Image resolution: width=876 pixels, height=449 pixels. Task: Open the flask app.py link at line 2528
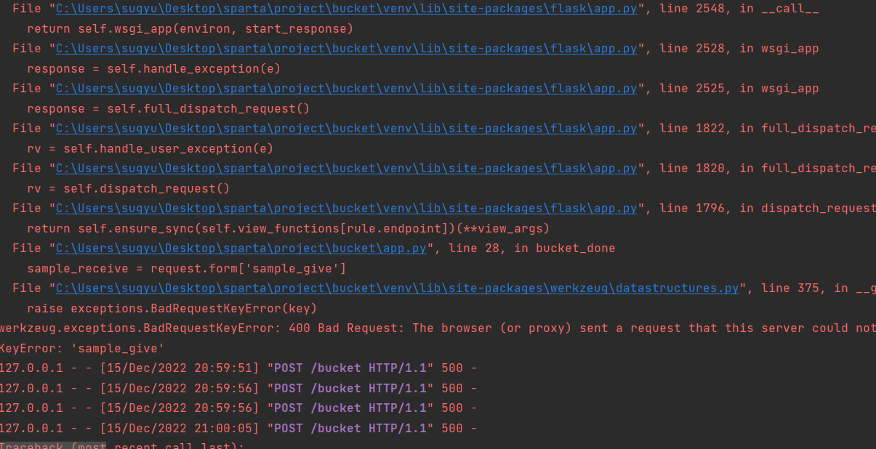[x=347, y=49]
